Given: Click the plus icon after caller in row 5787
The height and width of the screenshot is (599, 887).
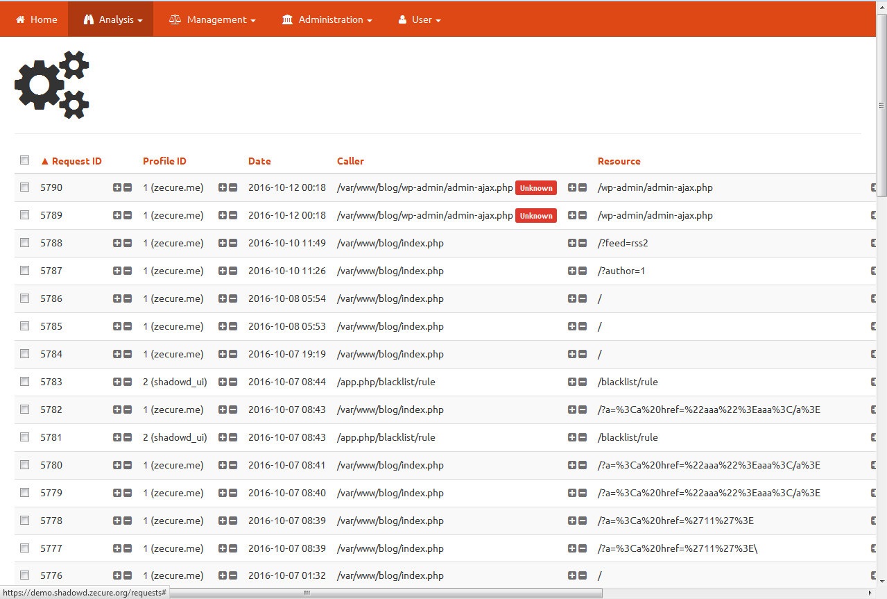Looking at the screenshot, I should (572, 271).
